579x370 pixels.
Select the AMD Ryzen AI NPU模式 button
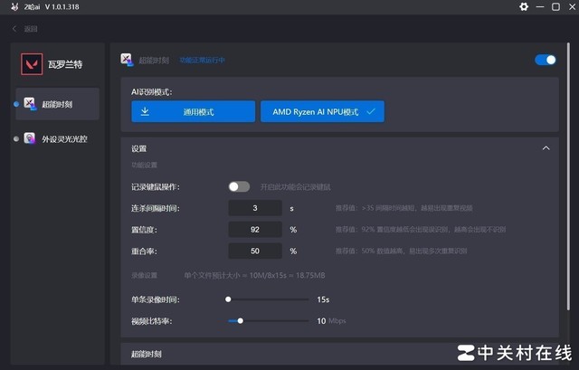click(323, 111)
